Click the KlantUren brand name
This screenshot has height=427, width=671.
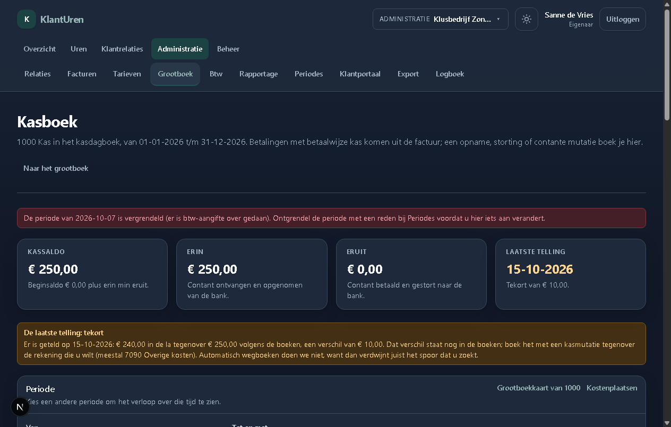(62, 20)
